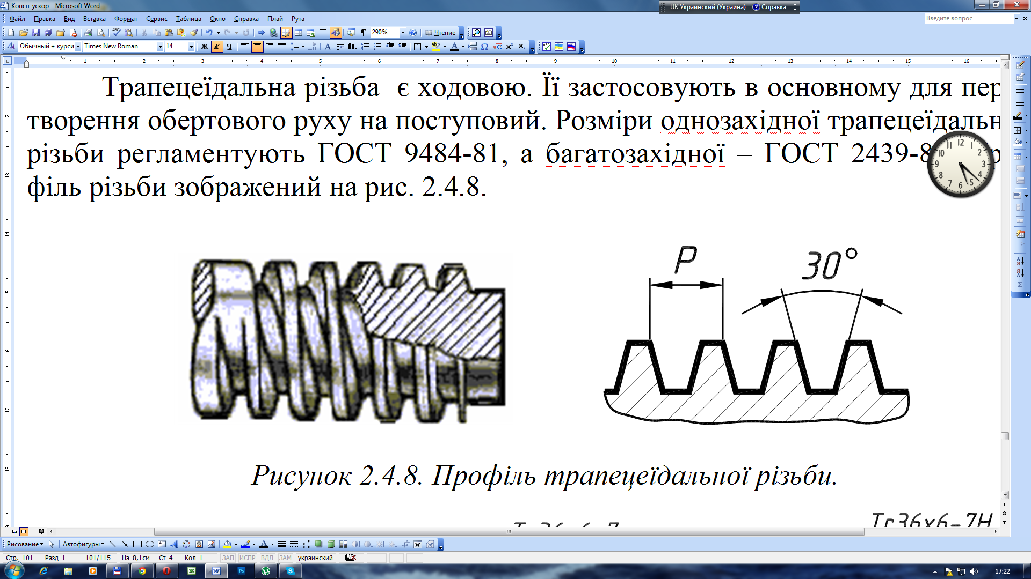Open the Рисование drawing menu button
The width and height of the screenshot is (1031, 579).
[25, 544]
